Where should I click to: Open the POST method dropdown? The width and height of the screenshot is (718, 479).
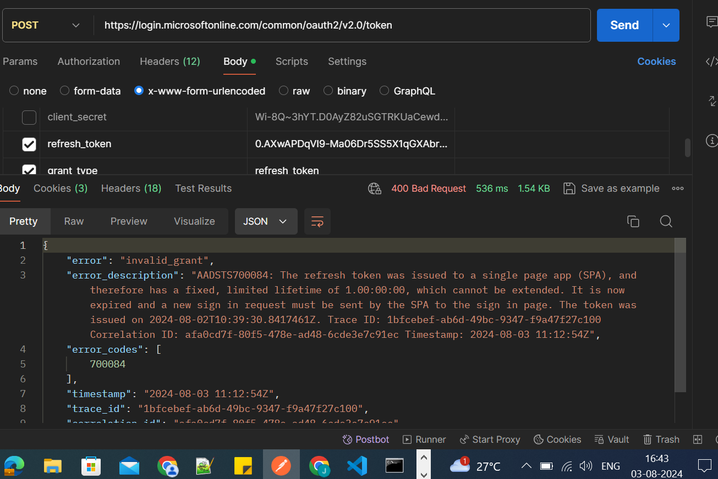click(x=46, y=25)
